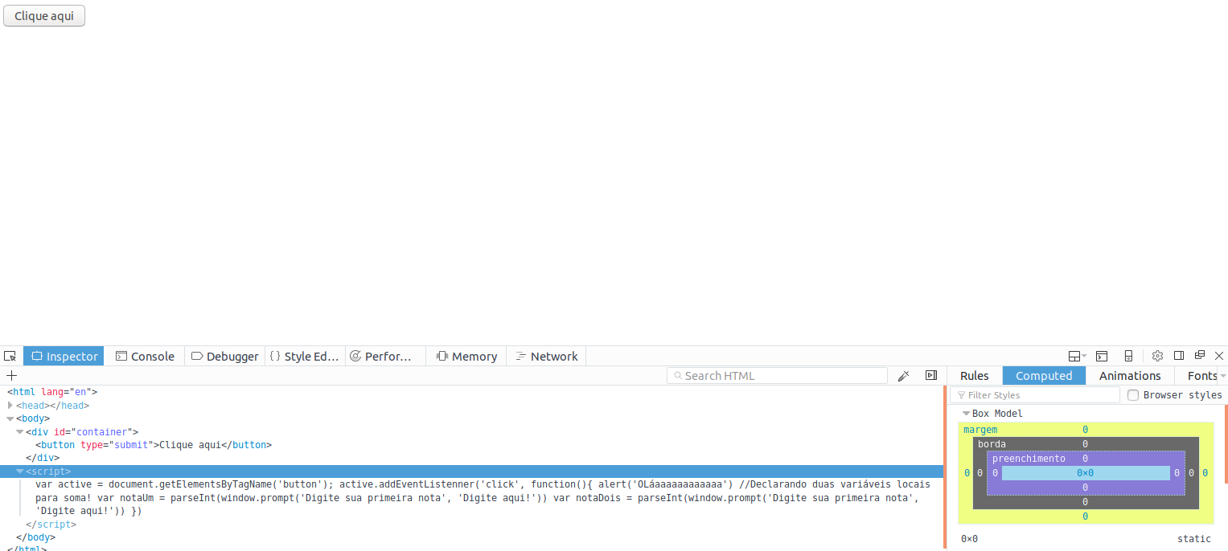Activate the element picker icon
This screenshot has height=551, width=1228.
point(10,356)
